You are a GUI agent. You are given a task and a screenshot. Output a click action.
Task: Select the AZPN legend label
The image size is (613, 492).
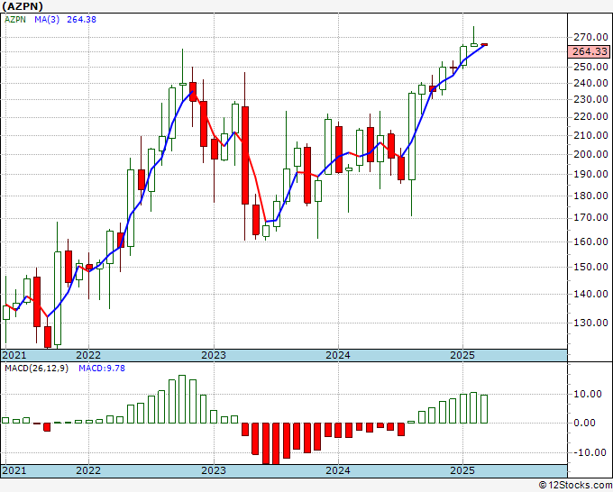(14, 19)
